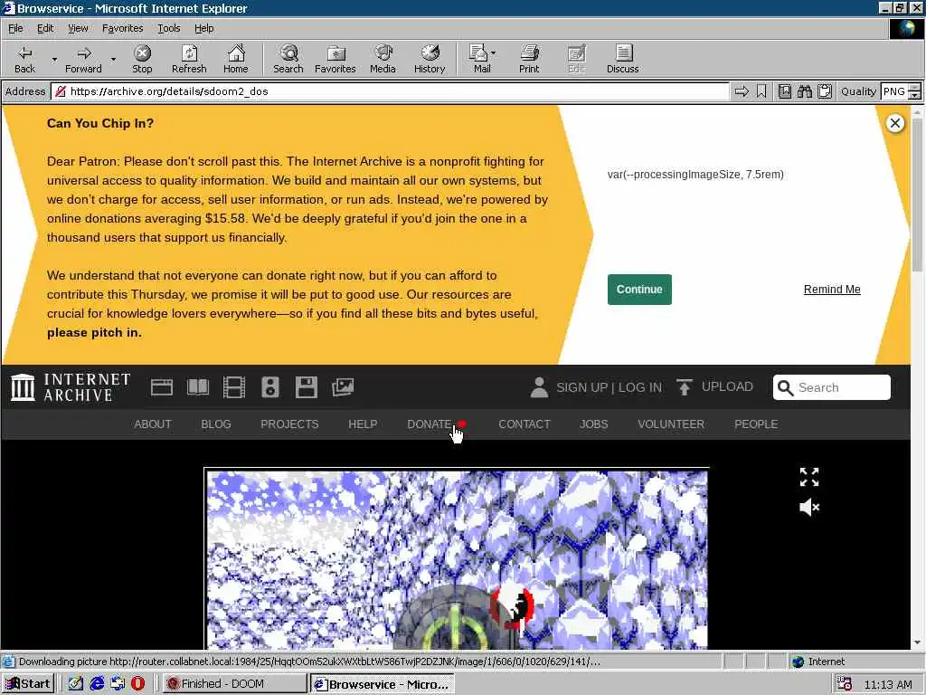Screen dimensions: 926x695
Task: Stop page loading with the Stop button
Action: (x=142, y=59)
